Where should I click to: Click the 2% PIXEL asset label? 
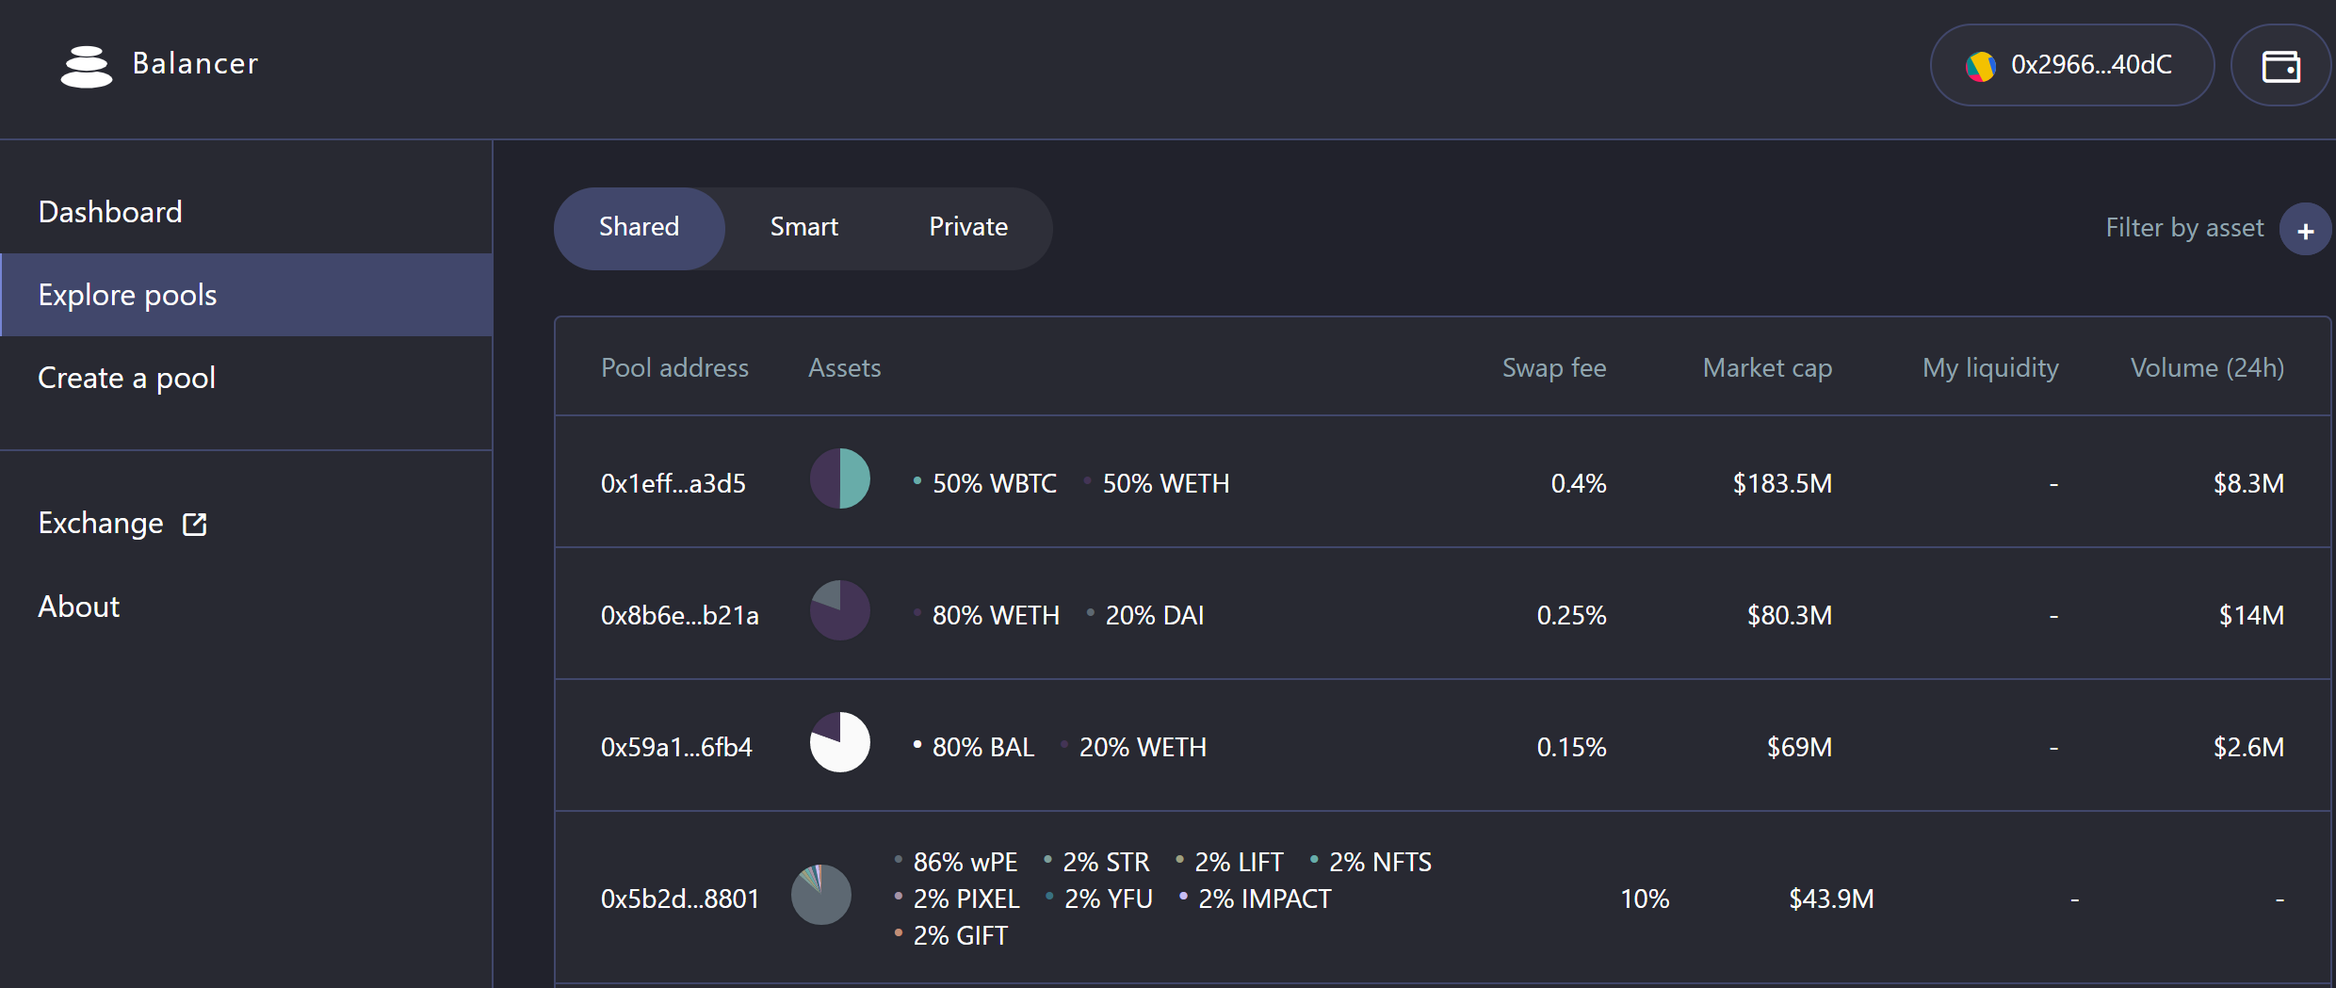966,899
